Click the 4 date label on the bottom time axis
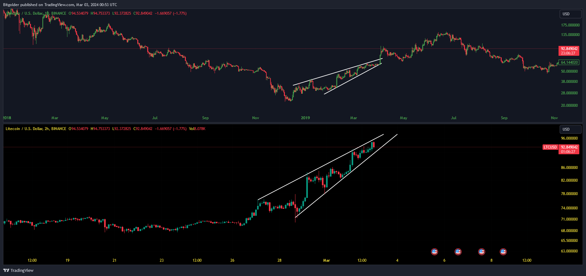Screen dimensions: 586x276 [397, 260]
